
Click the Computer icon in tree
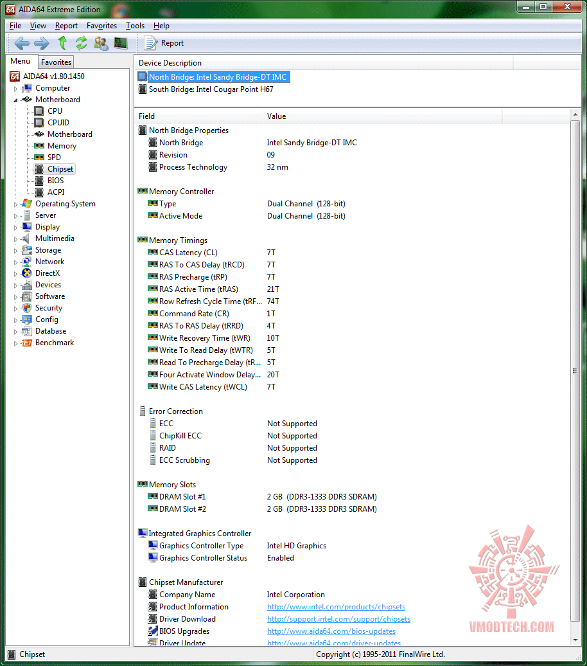(x=27, y=88)
